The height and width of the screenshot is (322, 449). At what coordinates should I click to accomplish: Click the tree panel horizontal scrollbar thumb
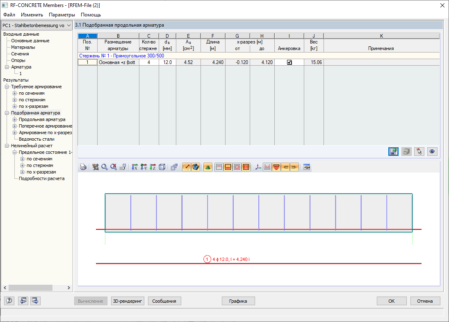tap(30, 288)
